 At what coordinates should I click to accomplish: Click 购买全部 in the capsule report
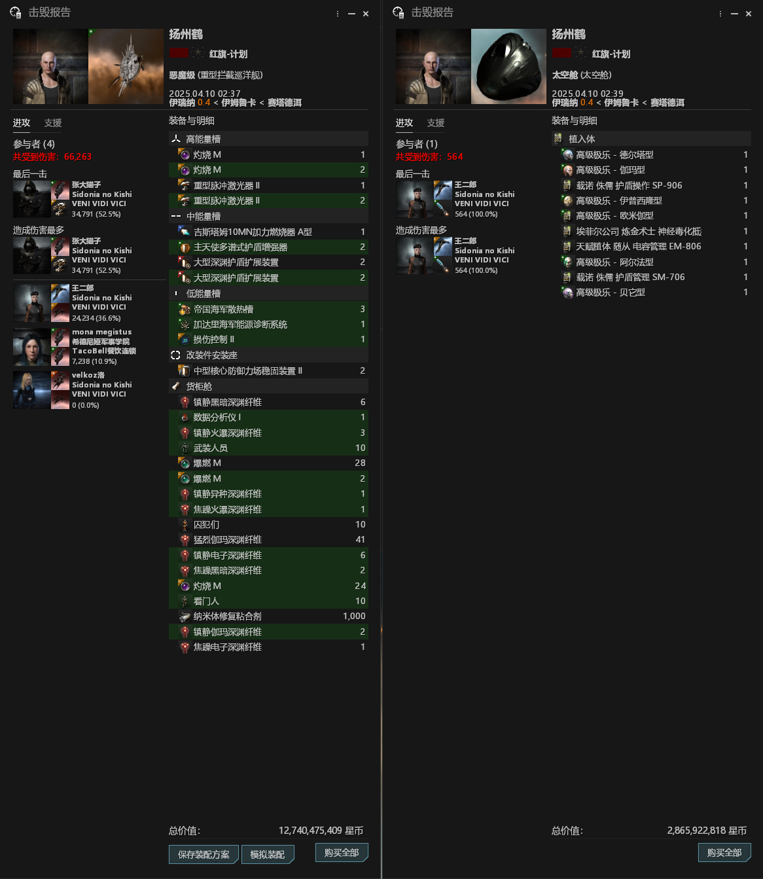(724, 852)
